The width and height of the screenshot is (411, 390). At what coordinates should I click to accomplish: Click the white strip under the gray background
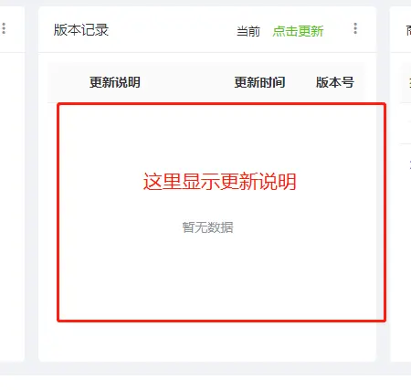[x=205, y=383]
